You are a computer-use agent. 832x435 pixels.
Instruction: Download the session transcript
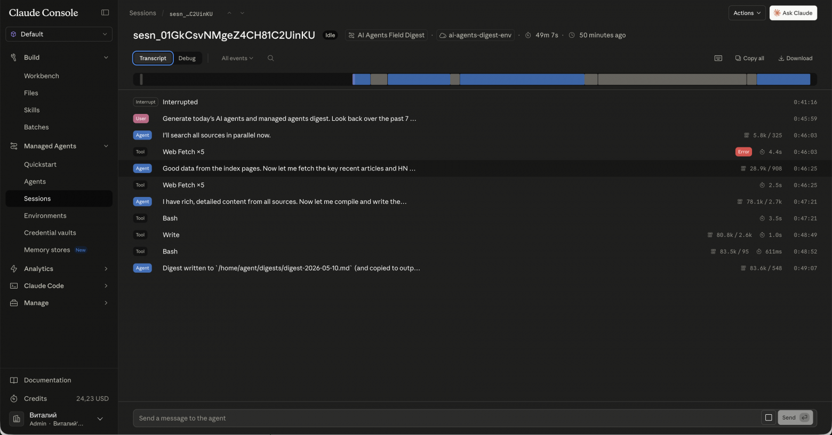795,58
